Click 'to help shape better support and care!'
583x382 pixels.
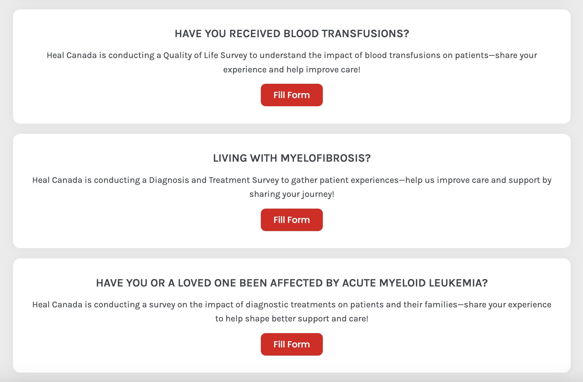click(x=291, y=319)
